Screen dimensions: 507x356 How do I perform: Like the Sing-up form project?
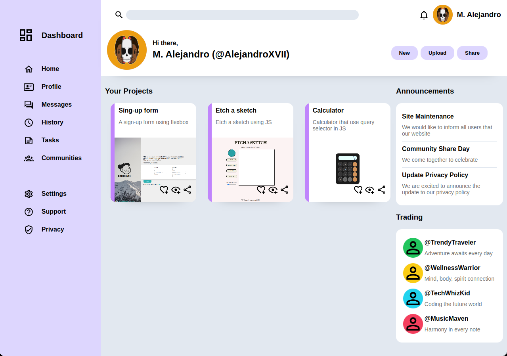164,190
